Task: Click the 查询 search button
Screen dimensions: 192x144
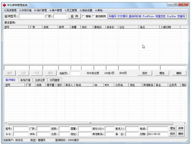Action: (74, 16)
